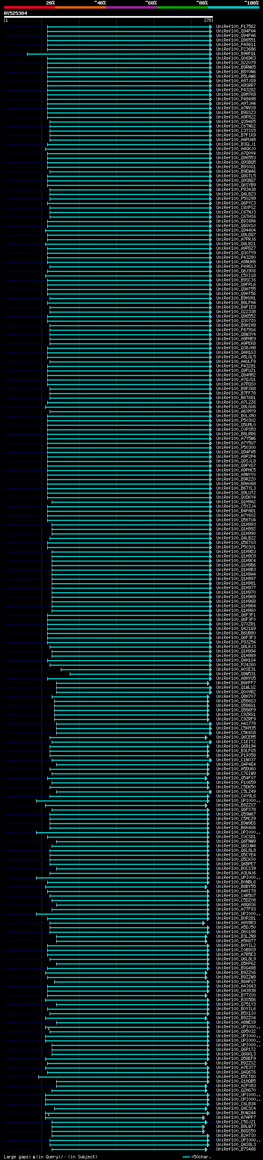Select hit label UniRef100_A2F083

pyautogui.click(x=235, y=1086)
